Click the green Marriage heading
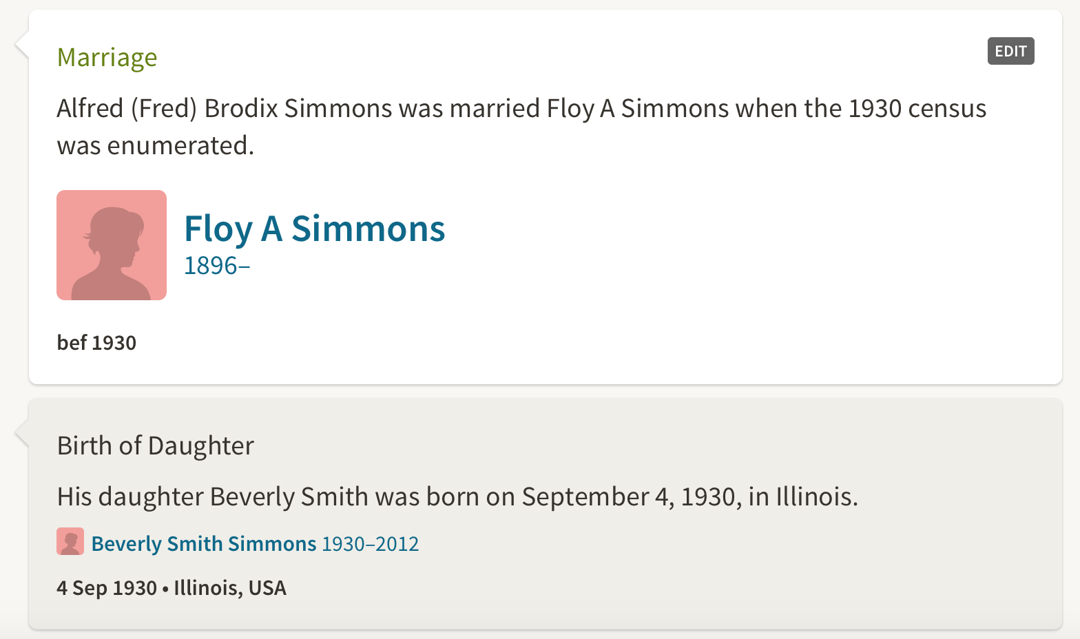 tap(107, 57)
